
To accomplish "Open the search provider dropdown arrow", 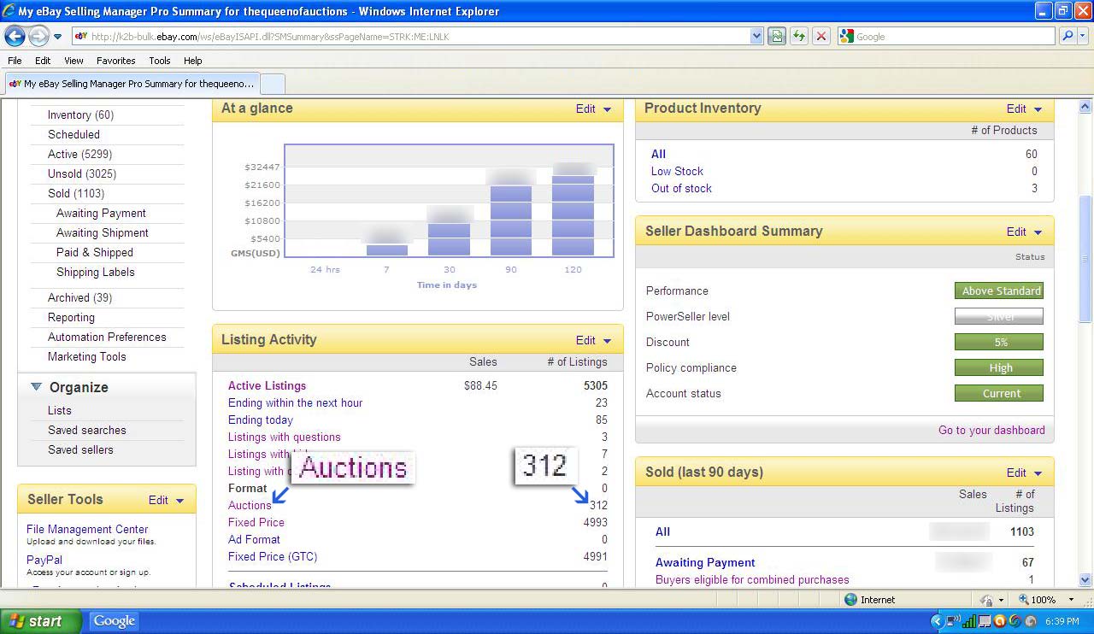I will [1083, 37].
